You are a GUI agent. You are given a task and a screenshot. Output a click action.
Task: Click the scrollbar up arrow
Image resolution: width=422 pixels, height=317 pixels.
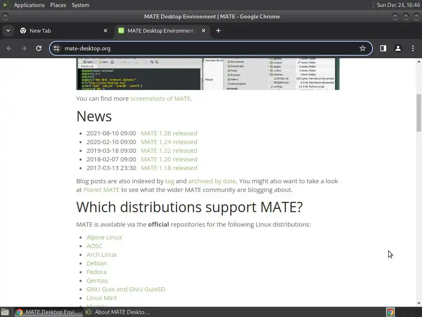click(419, 62)
